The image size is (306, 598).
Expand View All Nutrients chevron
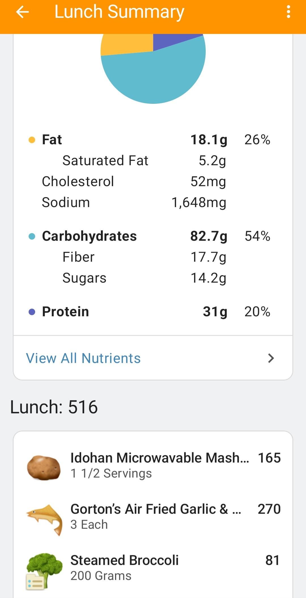pos(271,358)
